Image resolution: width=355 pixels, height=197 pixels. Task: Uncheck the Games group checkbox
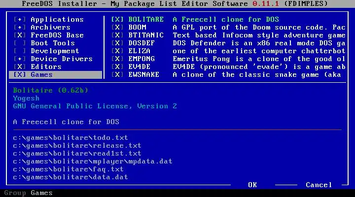coord(20,75)
